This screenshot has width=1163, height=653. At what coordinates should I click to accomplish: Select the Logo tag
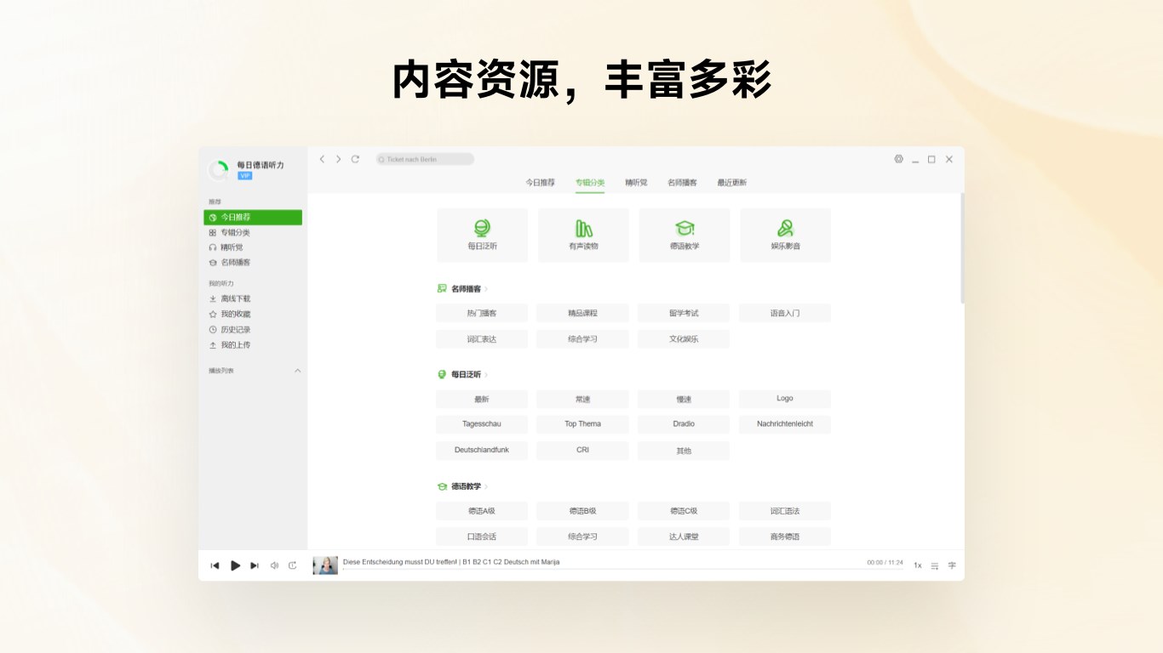pyautogui.click(x=785, y=399)
